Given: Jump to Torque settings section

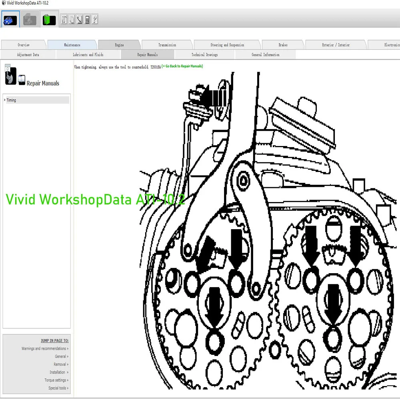Looking at the screenshot, I should tap(56, 380).
